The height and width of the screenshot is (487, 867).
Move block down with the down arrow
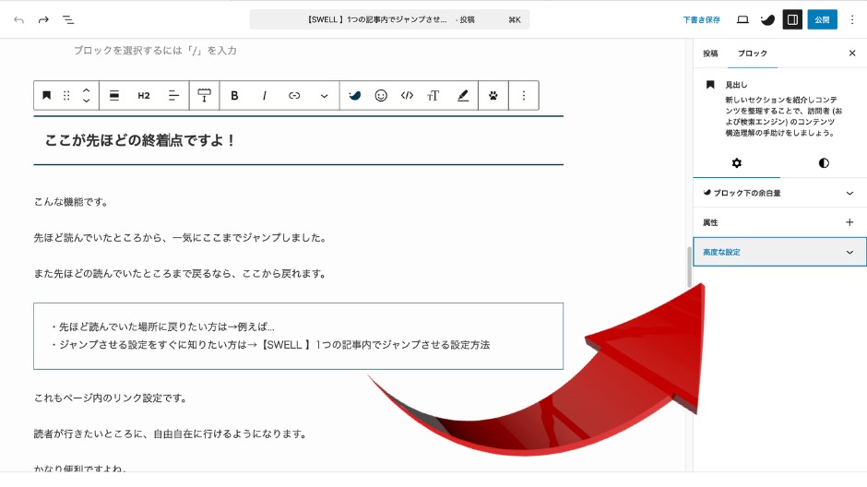coord(87,101)
